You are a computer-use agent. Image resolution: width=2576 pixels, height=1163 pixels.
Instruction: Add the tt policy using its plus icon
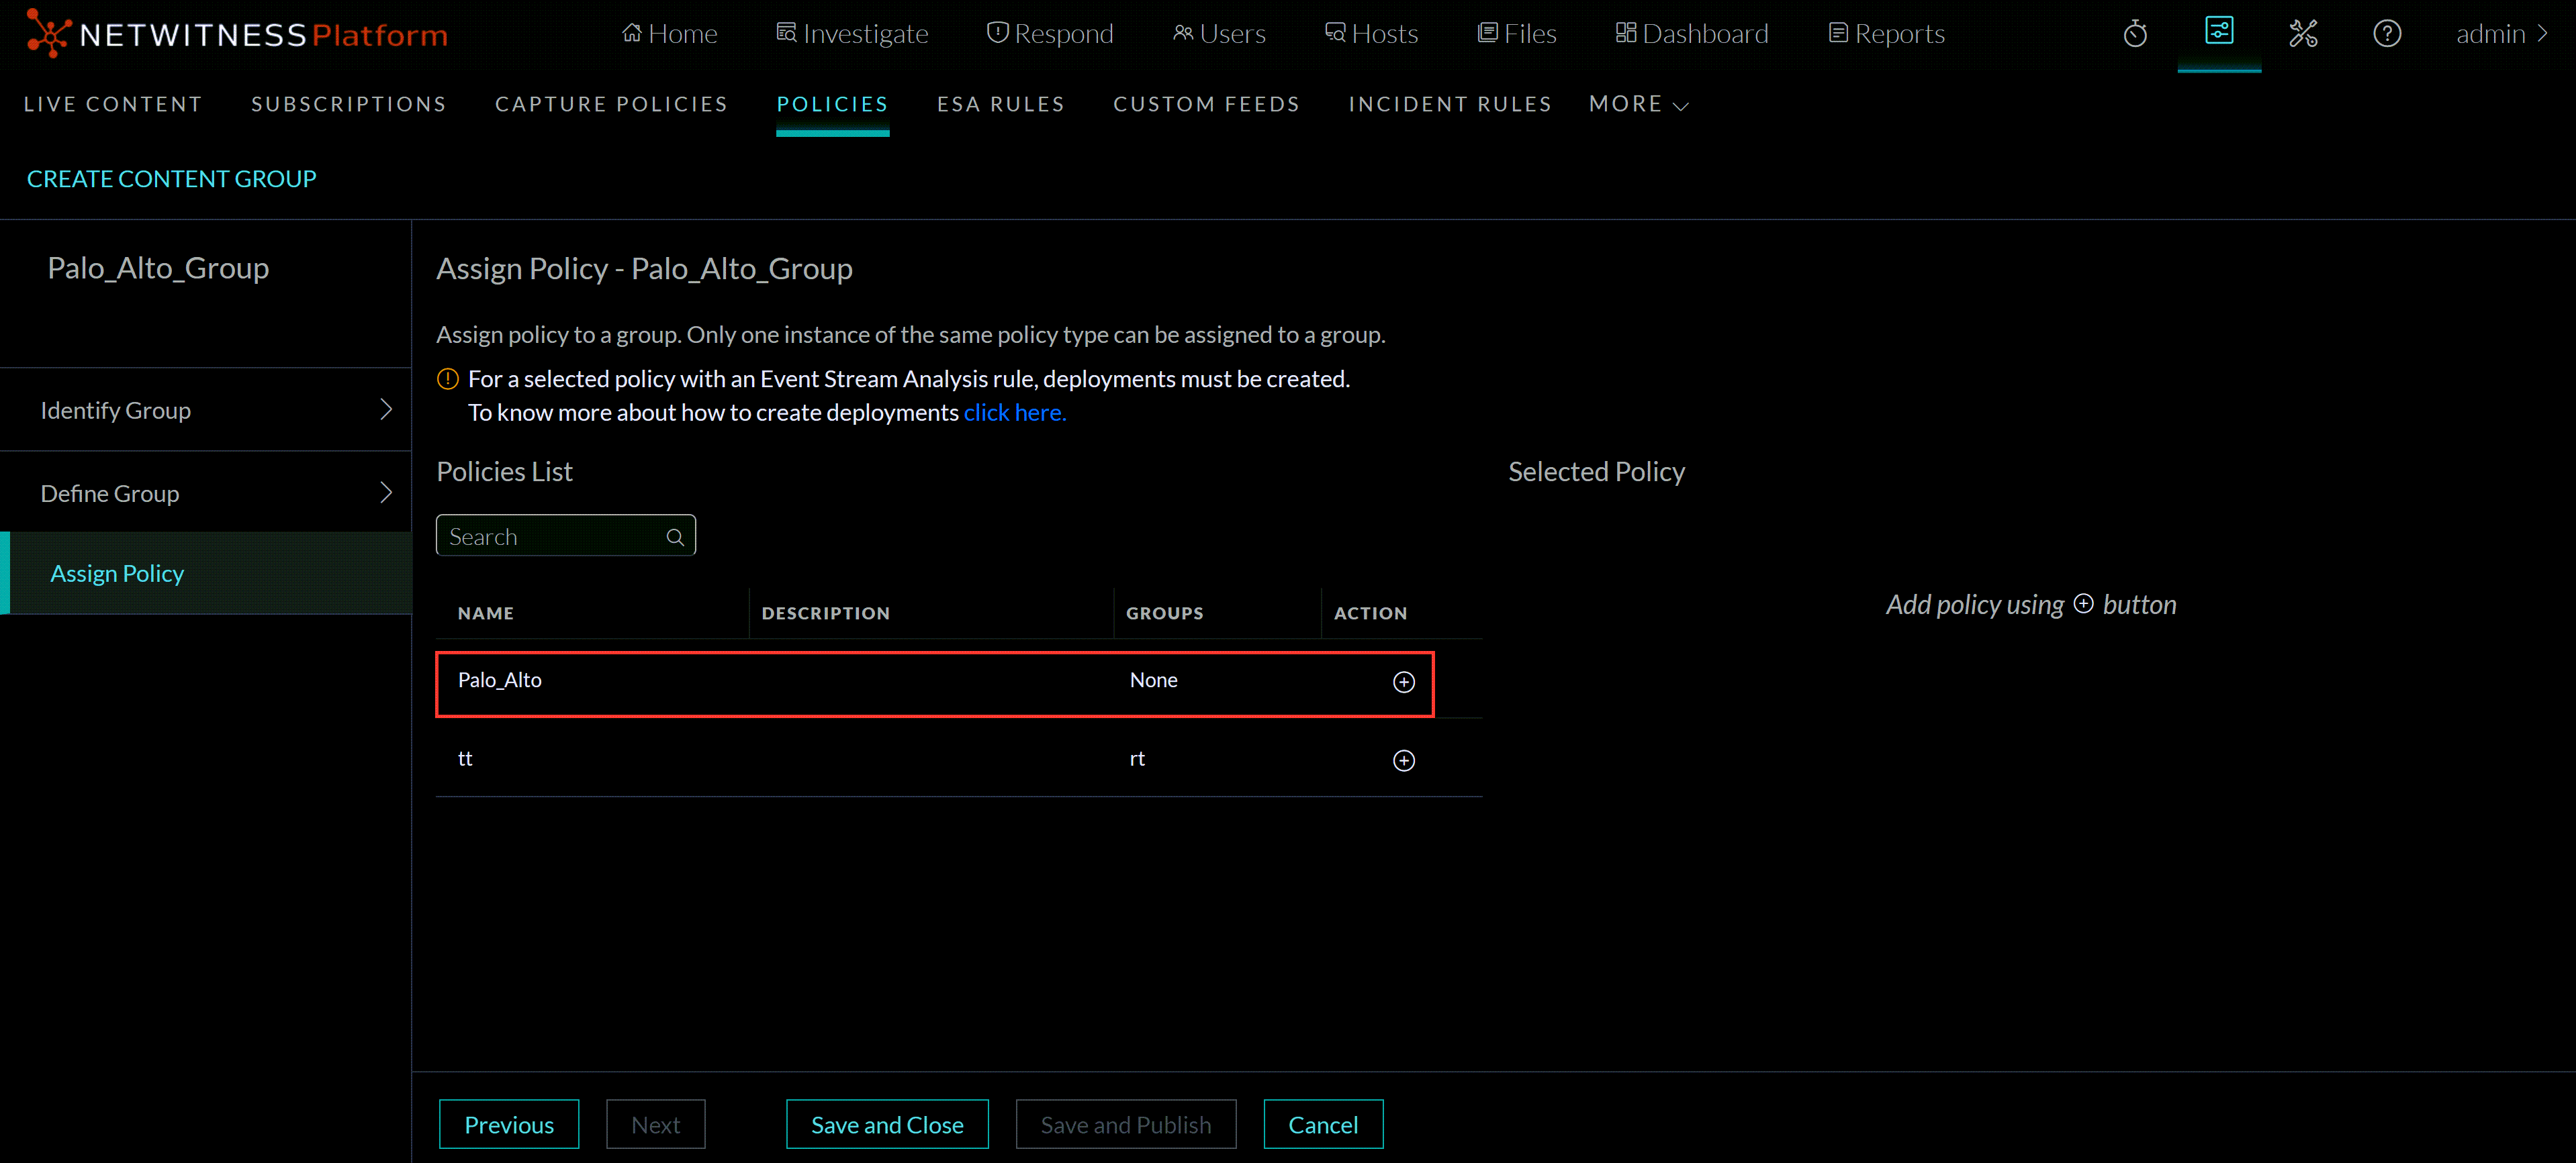(x=1403, y=760)
